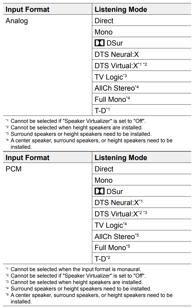Select TV Logic row in PCM table
Viewport: 193px width, 308px height.
pyautogui.click(x=142, y=225)
